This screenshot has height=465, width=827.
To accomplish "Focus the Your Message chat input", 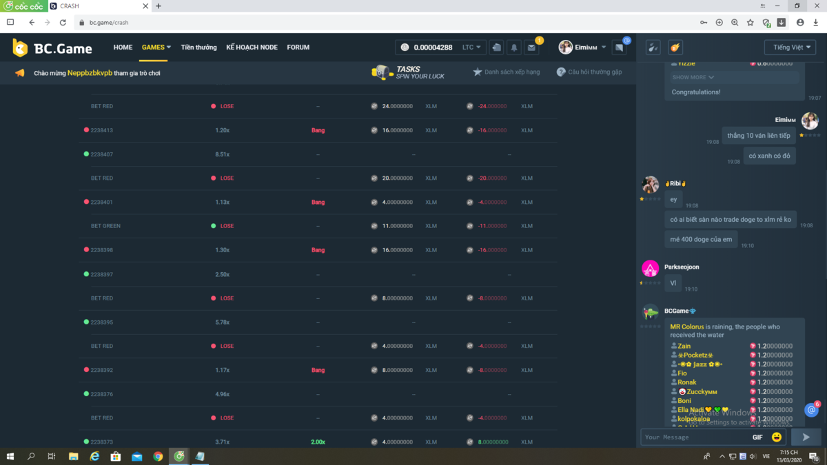I will [x=693, y=437].
